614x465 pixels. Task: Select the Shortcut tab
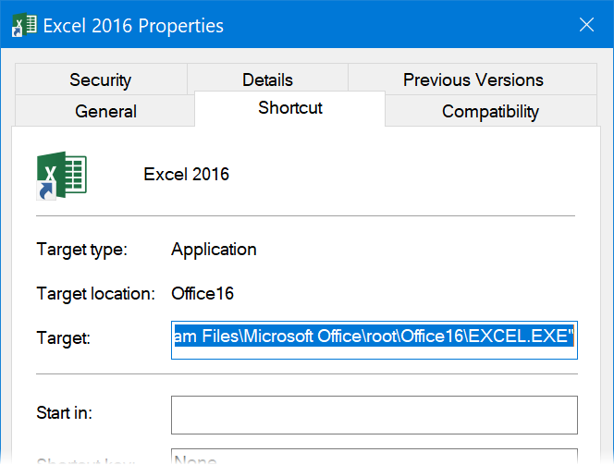tap(290, 107)
